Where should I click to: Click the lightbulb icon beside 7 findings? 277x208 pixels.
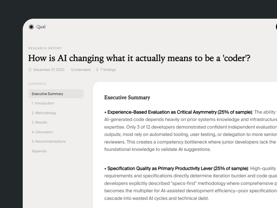coord(97,70)
